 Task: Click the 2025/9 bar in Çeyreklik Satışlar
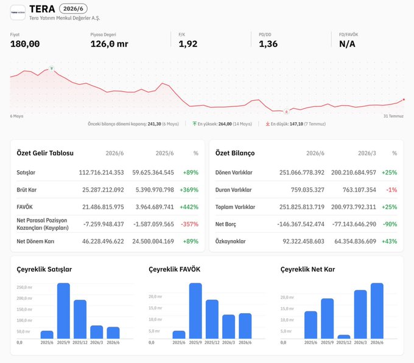tap(63, 311)
